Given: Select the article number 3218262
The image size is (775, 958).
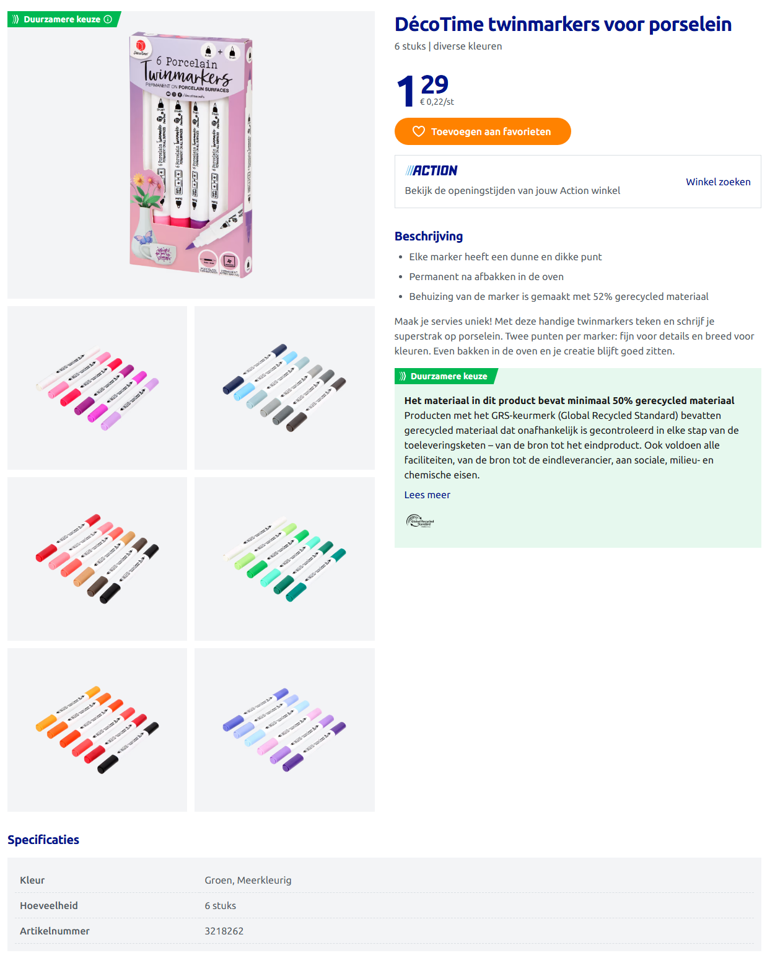Looking at the screenshot, I should (x=224, y=931).
